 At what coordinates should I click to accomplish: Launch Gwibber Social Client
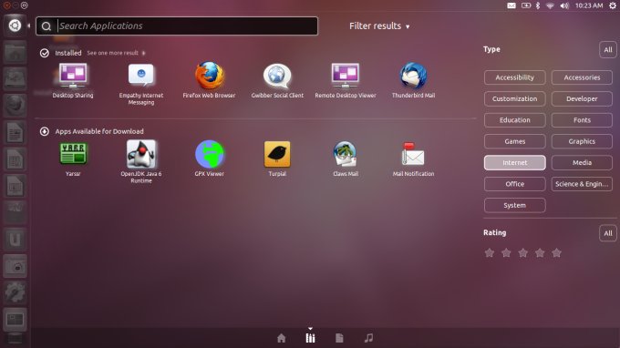277,80
